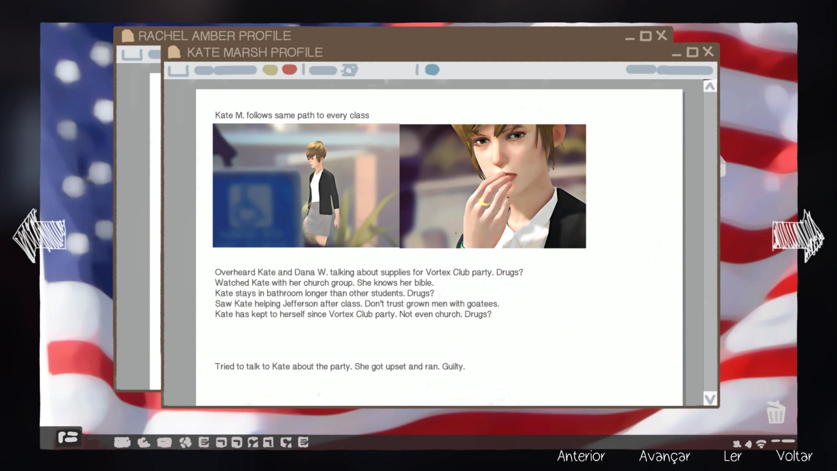
Task: Minimize the Rachel Amber Profile window
Action: [630, 38]
